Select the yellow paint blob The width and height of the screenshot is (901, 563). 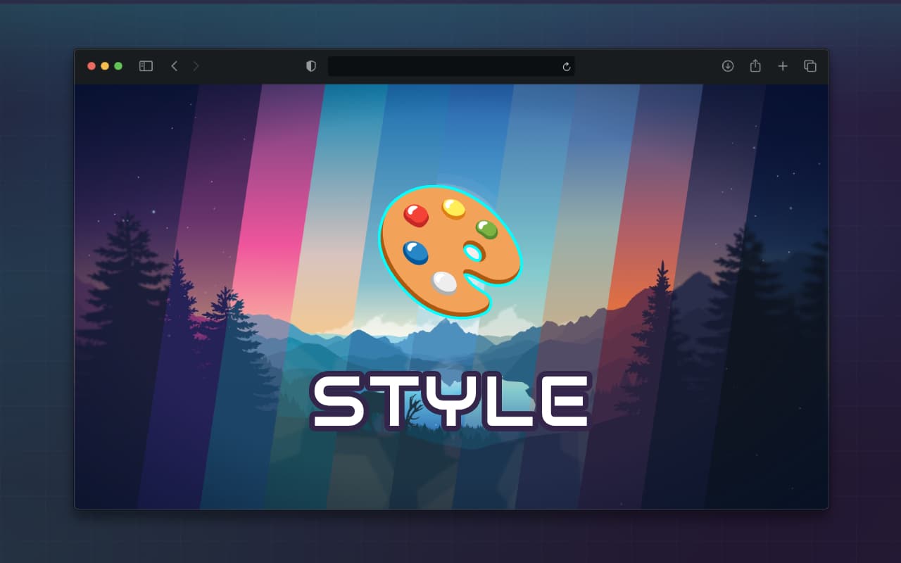point(454,207)
